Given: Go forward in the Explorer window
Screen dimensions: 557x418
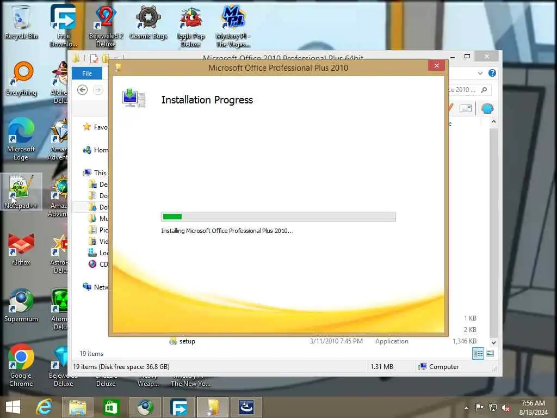Looking at the screenshot, I should coord(98,90).
